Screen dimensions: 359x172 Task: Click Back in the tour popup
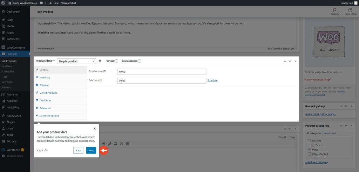[x=78, y=150]
